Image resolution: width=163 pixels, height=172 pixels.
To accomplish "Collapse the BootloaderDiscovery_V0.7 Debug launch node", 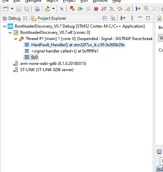I will pyautogui.click(x=5, y=27).
